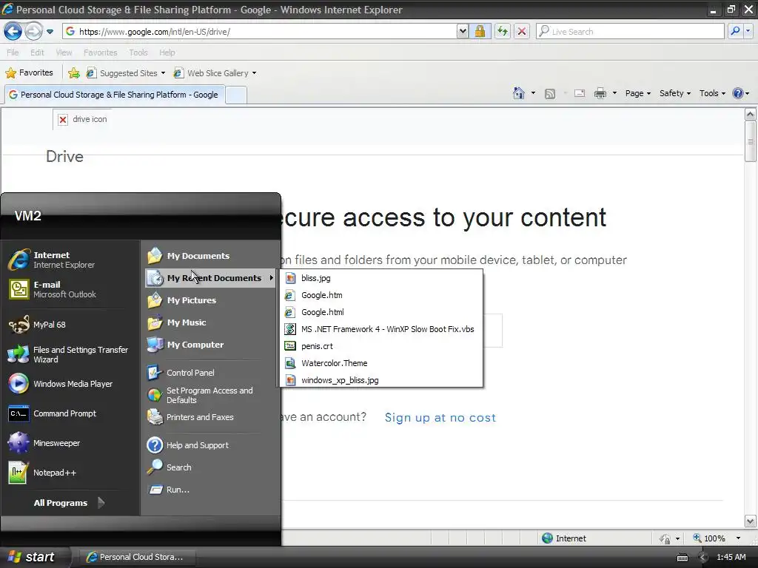Launch Internet Explorer from Start menu
The width and height of the screenshot is (758, 568).
(70, 260)
